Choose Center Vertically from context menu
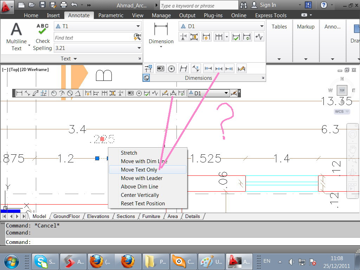 click(x=147, y=195)
